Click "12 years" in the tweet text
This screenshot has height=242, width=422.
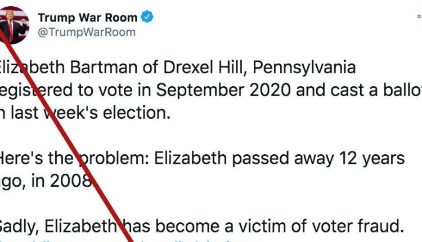372,158
